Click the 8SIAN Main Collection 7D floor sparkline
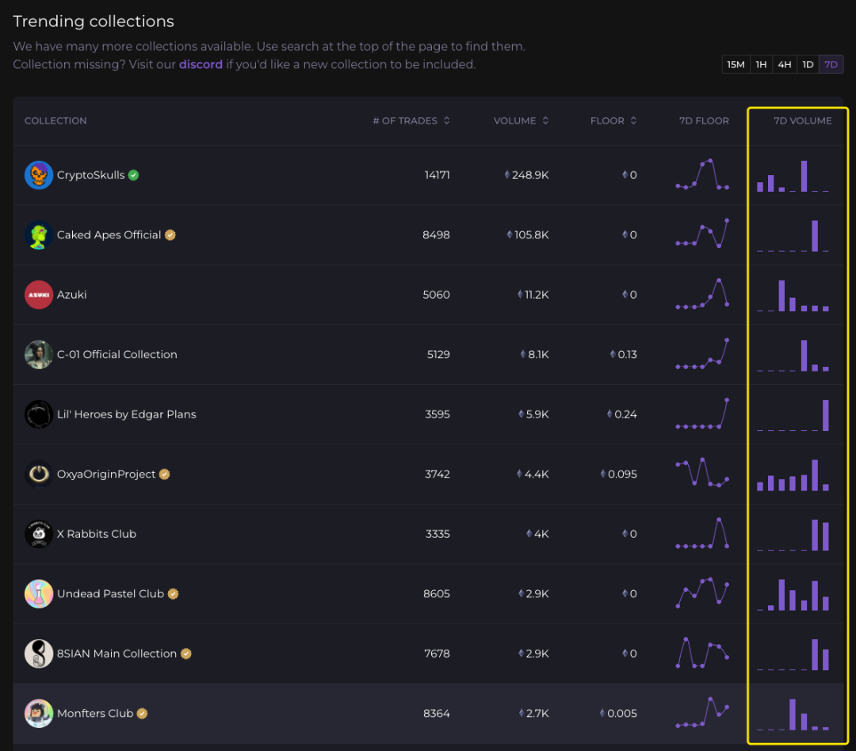Image resolution: width=856 pixels, height=751 pixels. pyautogui.click(x=702, y=653)
